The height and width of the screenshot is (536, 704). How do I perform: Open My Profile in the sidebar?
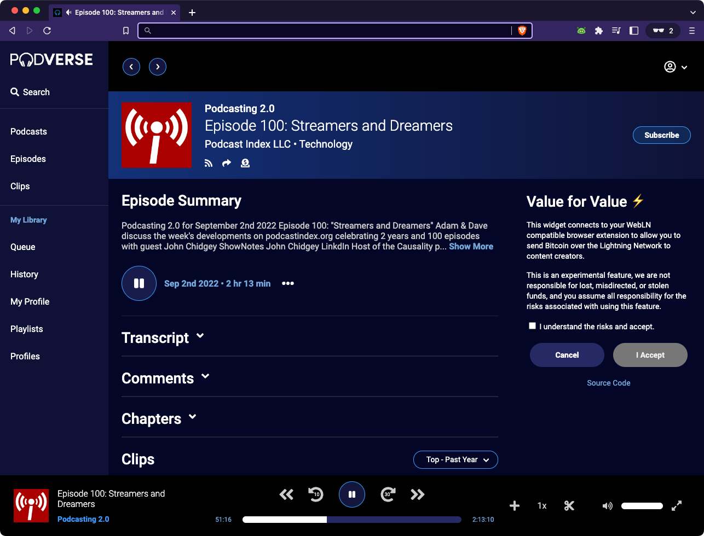(30, 301)
